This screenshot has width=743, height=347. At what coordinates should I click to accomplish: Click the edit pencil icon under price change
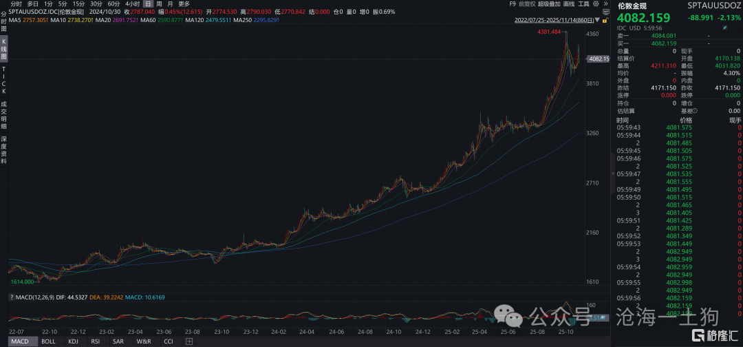pyautogui.click(x=724, y=29)
